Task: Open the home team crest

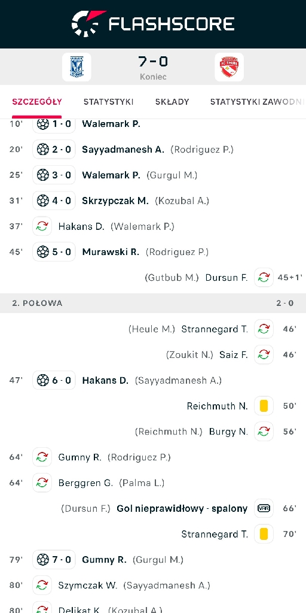Action: [76, 67]
